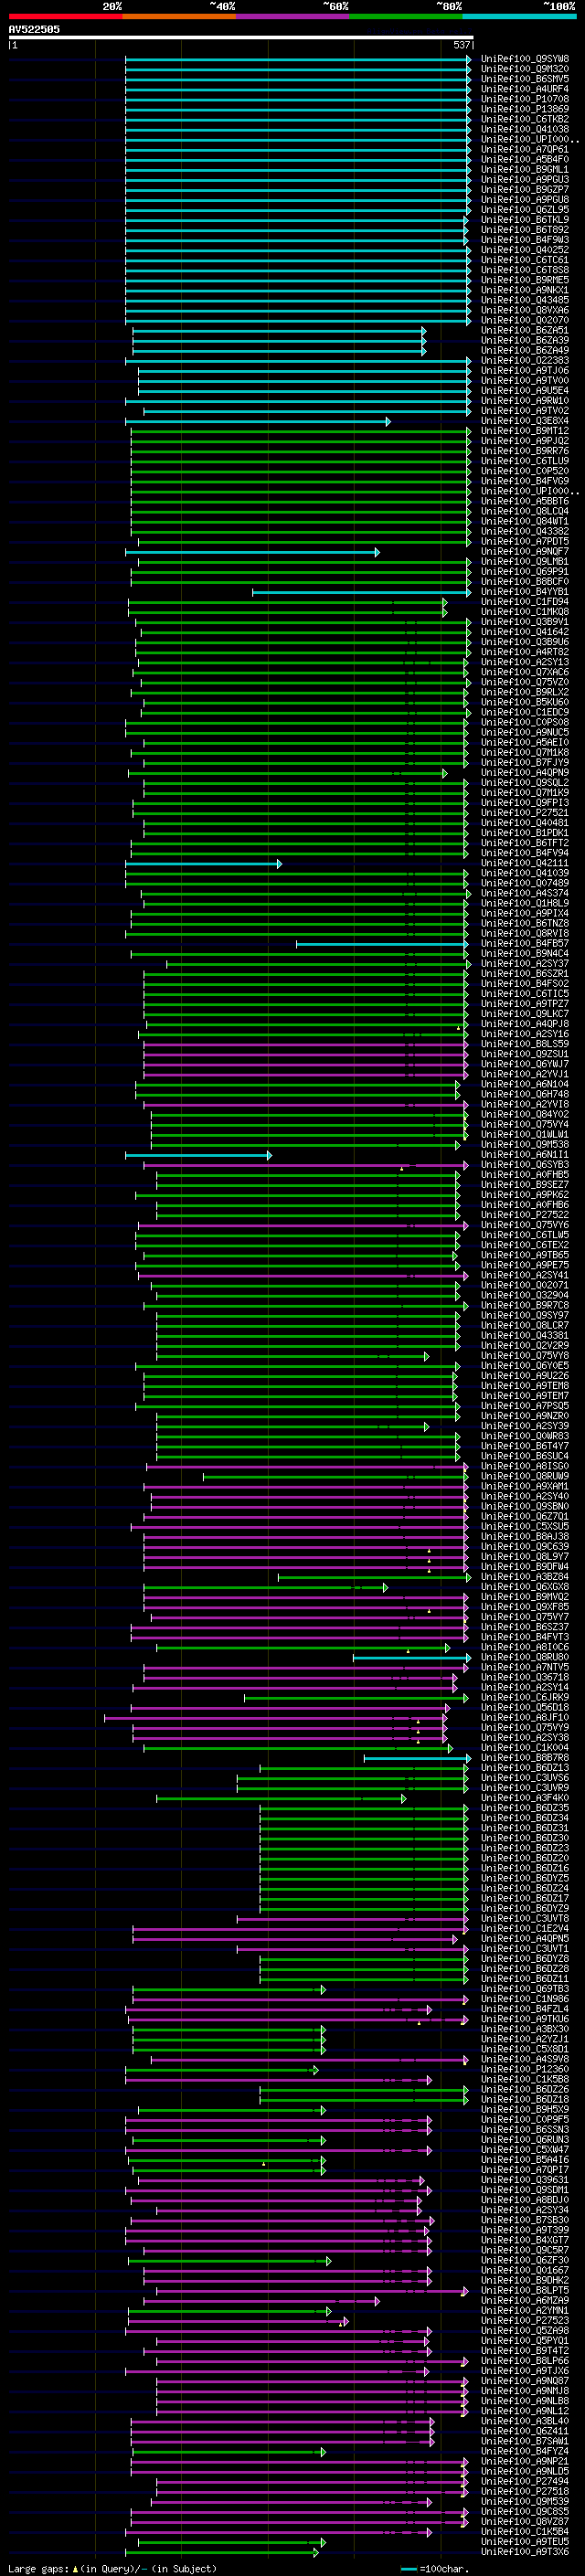Click the red 20% identity legend bar
The image size is (585, 2576).
[65, 16]
